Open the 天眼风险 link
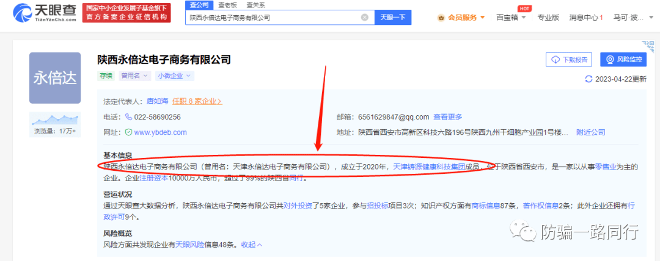The height and width of the screenshot is (261, 660). point(189,245)
